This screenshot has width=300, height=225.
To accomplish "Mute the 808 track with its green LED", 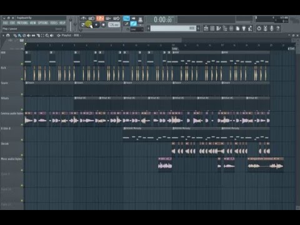I will (x=22, y=64).
